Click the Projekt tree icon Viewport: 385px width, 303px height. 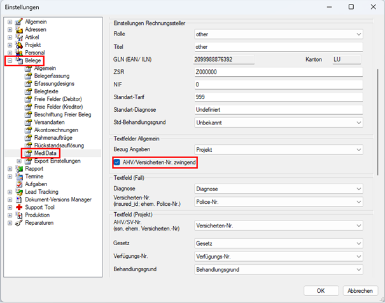pos(19,45)
